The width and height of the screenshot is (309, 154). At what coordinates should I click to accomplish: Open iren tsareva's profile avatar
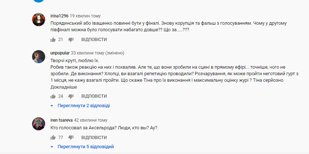click(x=39, y=123)
